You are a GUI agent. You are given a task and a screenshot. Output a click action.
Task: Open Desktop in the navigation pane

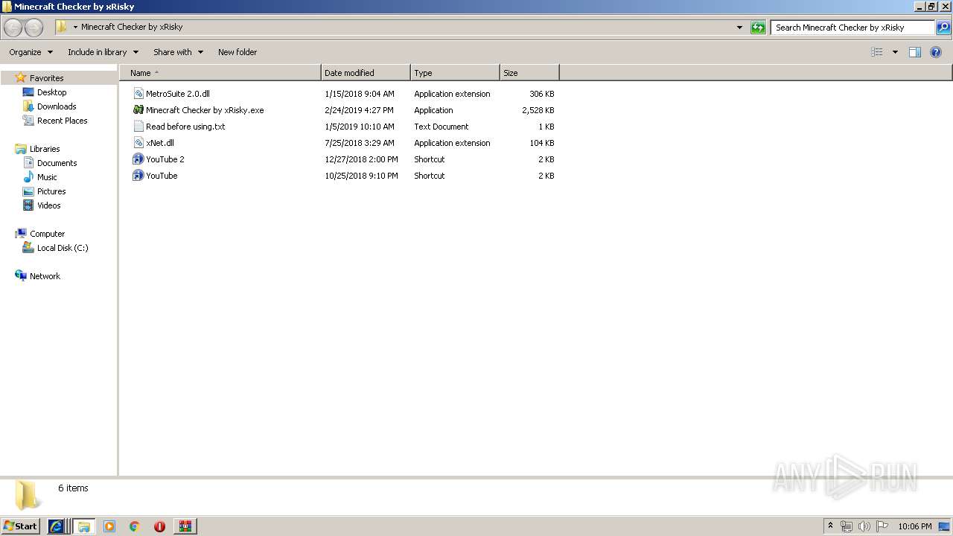click(x=51, y=92)
